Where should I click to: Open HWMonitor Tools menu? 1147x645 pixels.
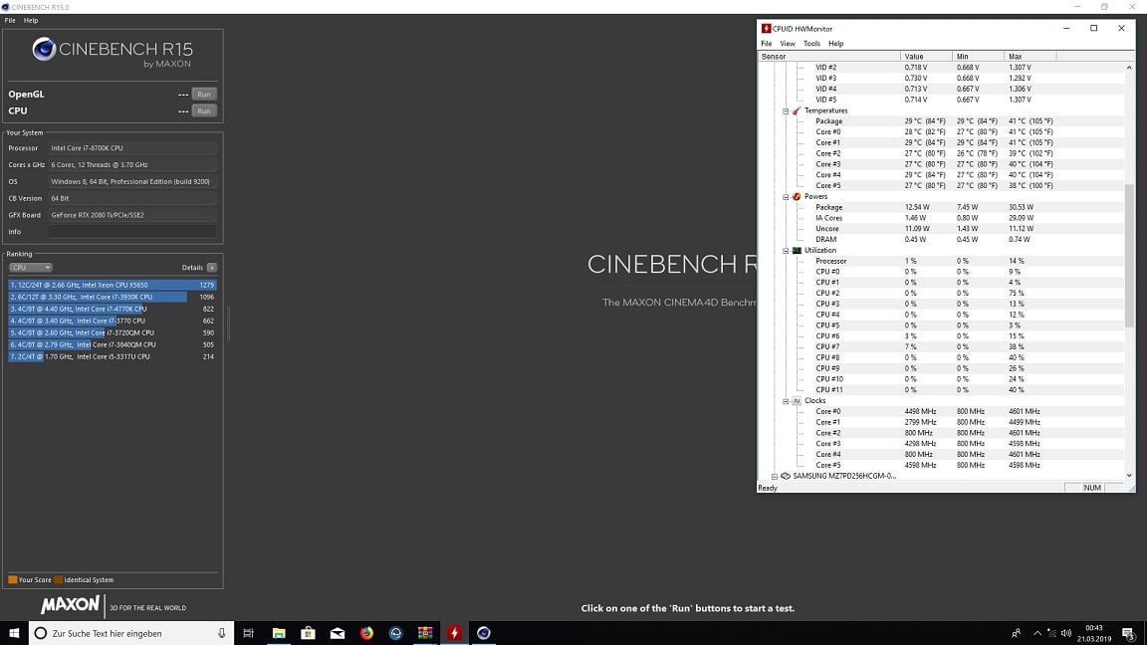[811, 43]
